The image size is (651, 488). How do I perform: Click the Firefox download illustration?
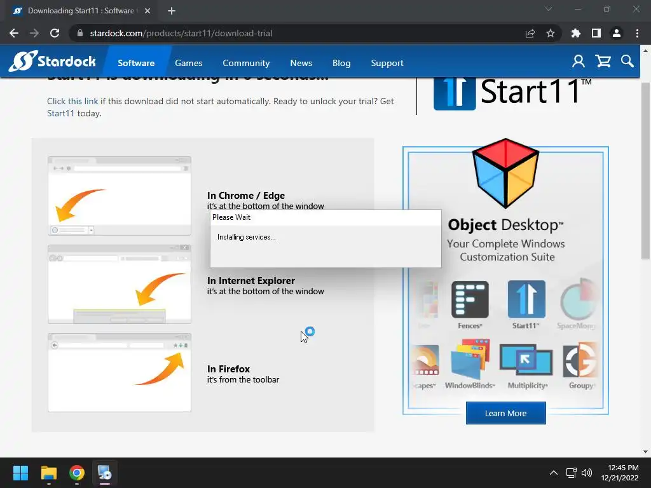[x=119, y=372]
